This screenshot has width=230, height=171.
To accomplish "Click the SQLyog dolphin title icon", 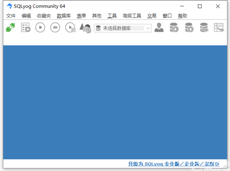I will click(x=9, y=6).
